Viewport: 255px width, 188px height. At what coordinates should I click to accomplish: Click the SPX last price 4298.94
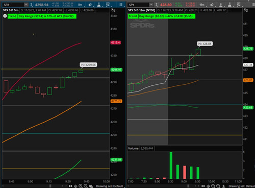(x=42, y=5)
